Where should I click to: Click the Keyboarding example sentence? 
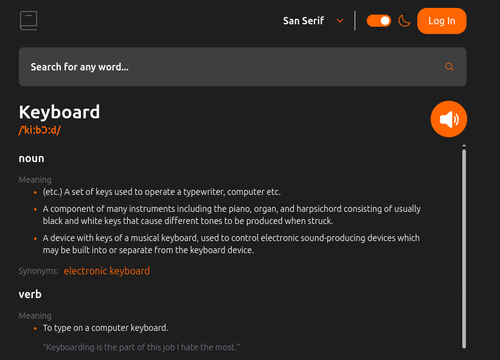[x=141, y=347]
